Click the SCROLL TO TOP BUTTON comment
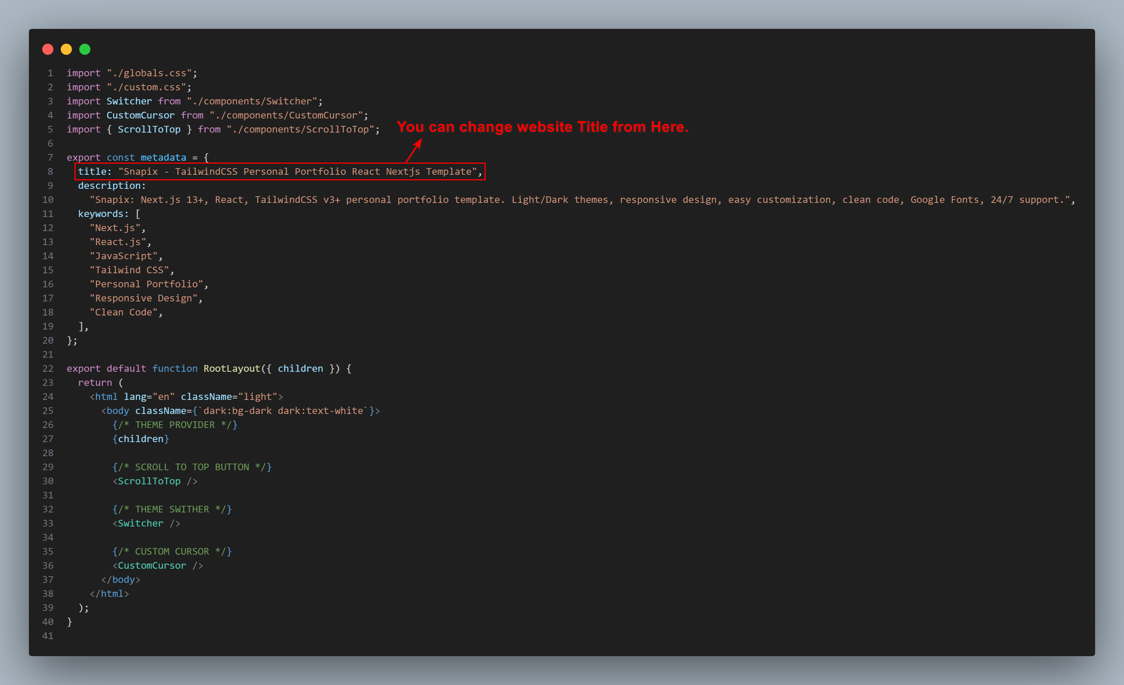This screenshot has height=685, width=1124. (192, 467)
